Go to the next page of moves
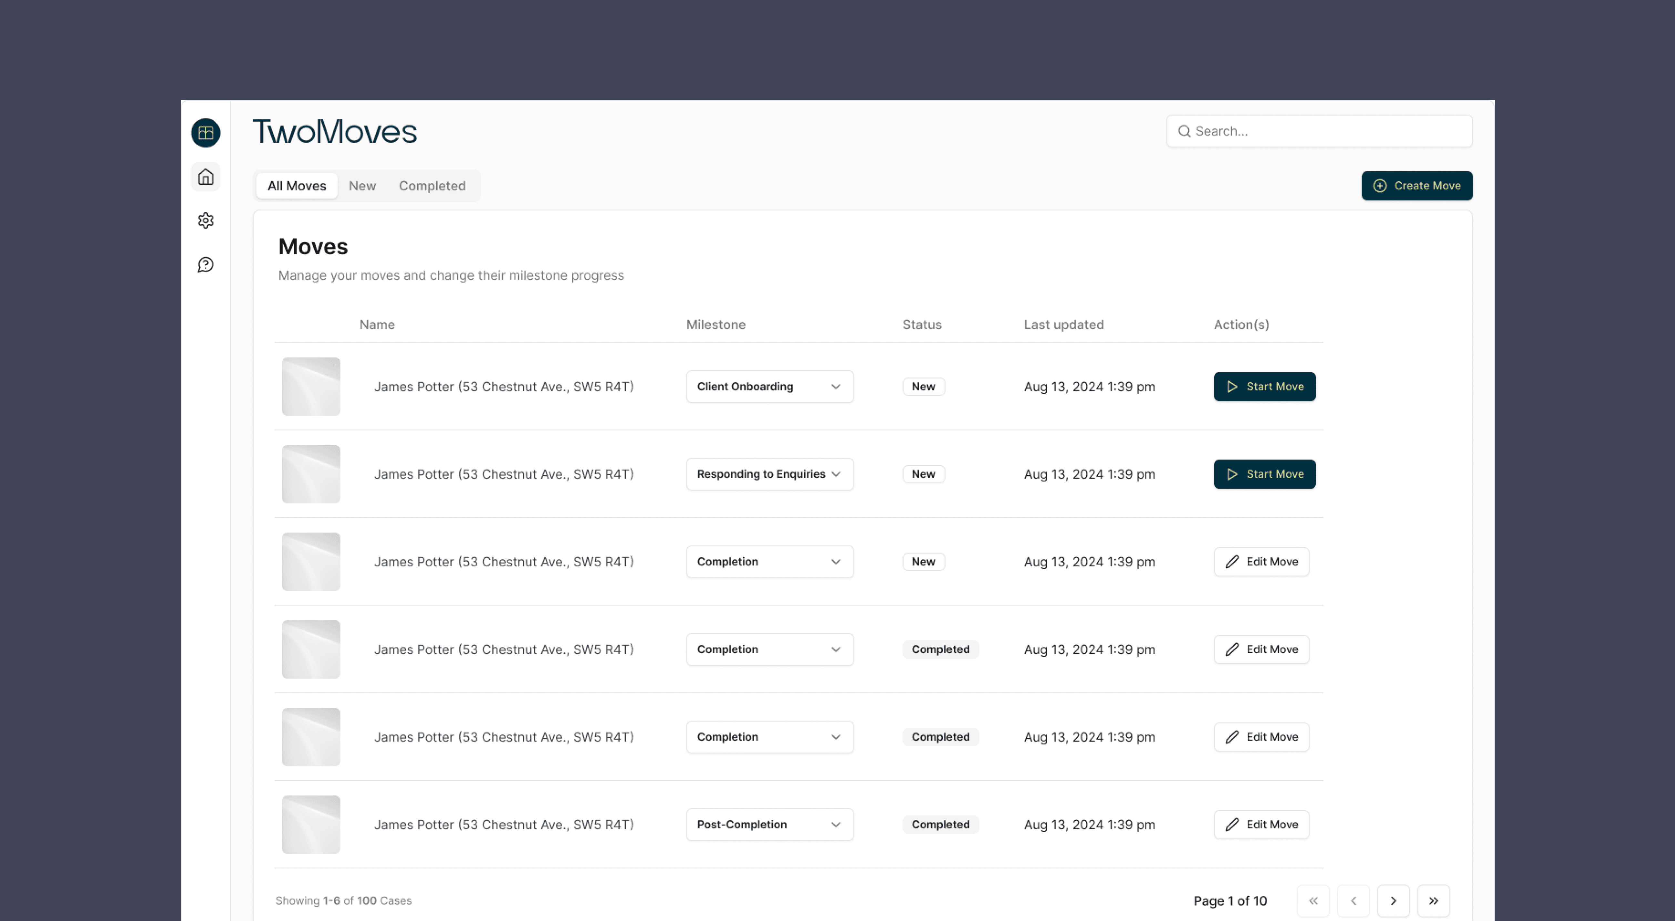 coord(1394,900)
